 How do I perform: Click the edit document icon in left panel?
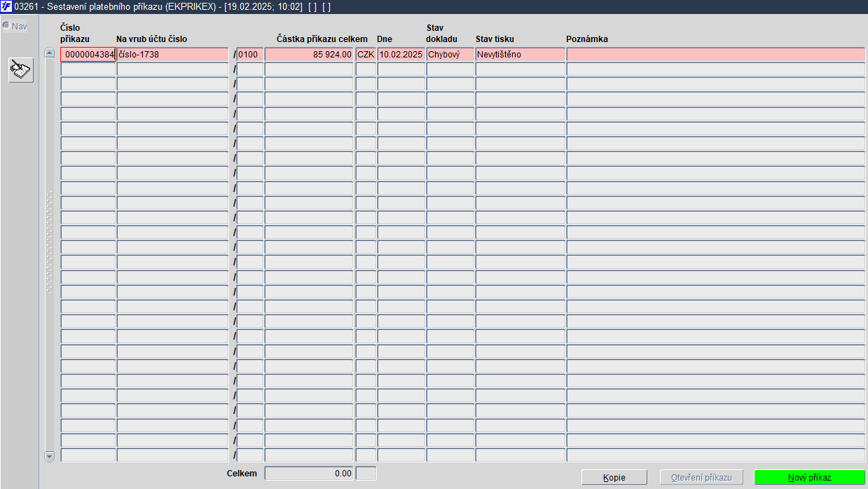point(21,70)
